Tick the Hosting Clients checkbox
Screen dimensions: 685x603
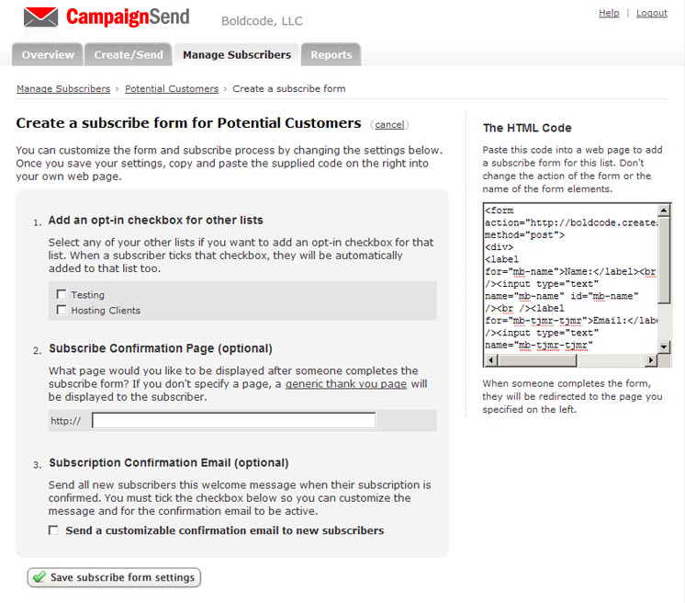(x=62, y=310)
